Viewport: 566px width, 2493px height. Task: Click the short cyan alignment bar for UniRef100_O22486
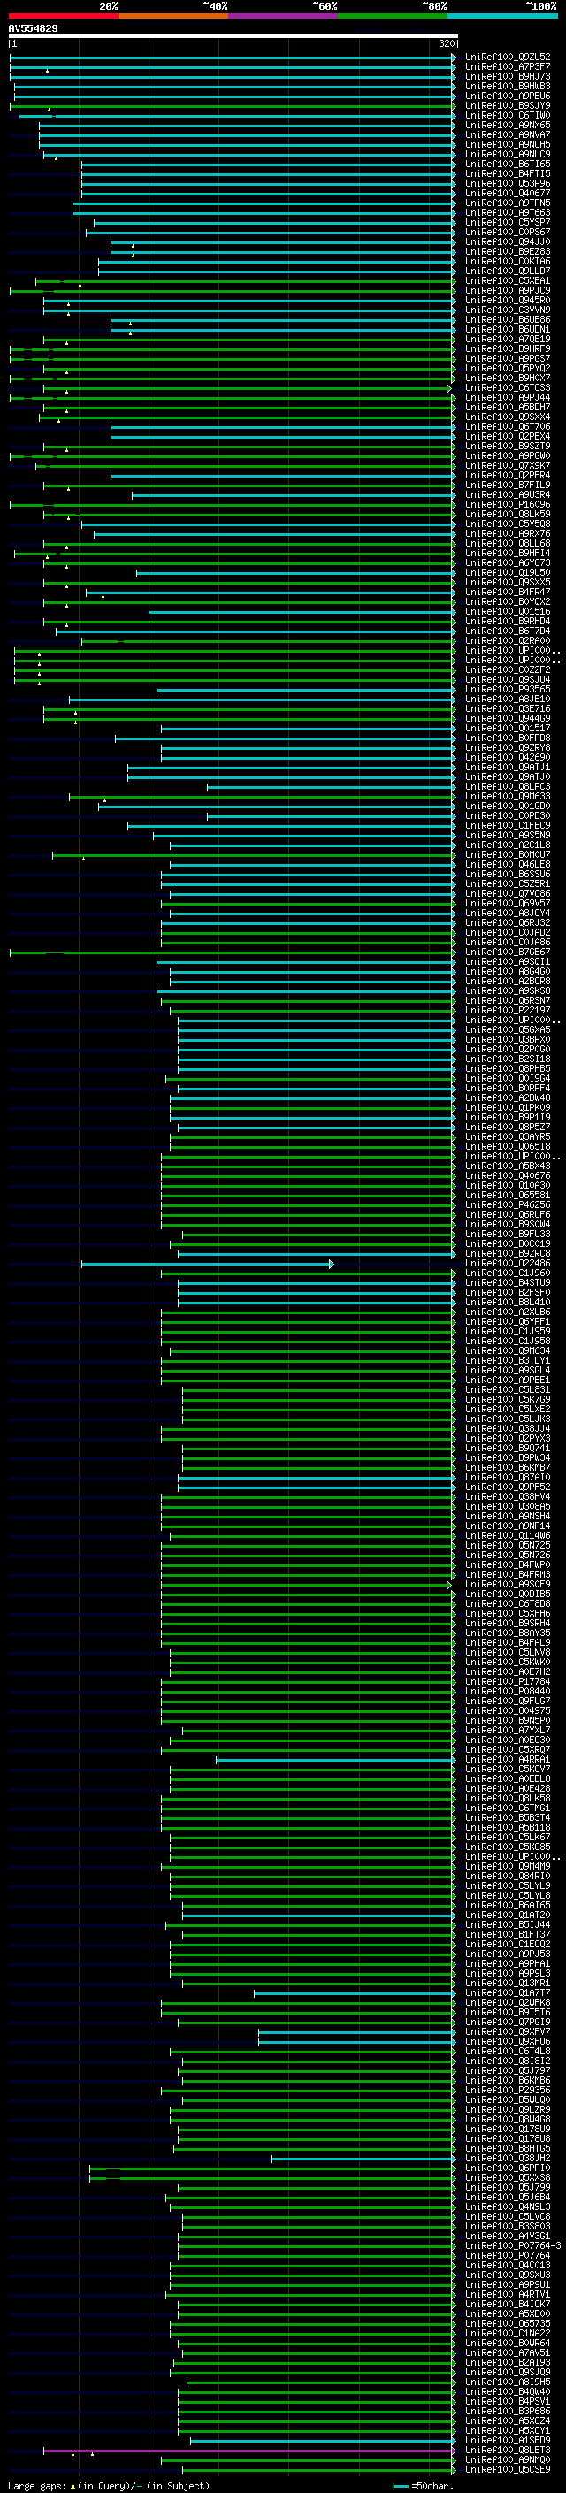[x=207, y=1264]
